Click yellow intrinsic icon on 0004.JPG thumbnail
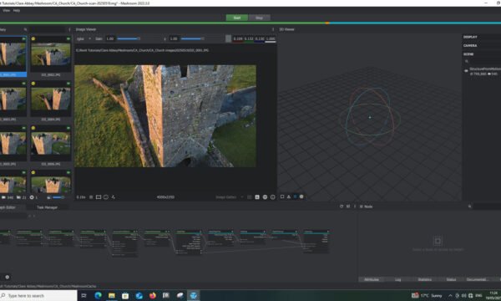This screenshot has width=501, height=301. [x=33, y=84]
